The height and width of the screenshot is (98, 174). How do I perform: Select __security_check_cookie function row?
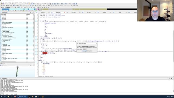click(x=17, y=22)
